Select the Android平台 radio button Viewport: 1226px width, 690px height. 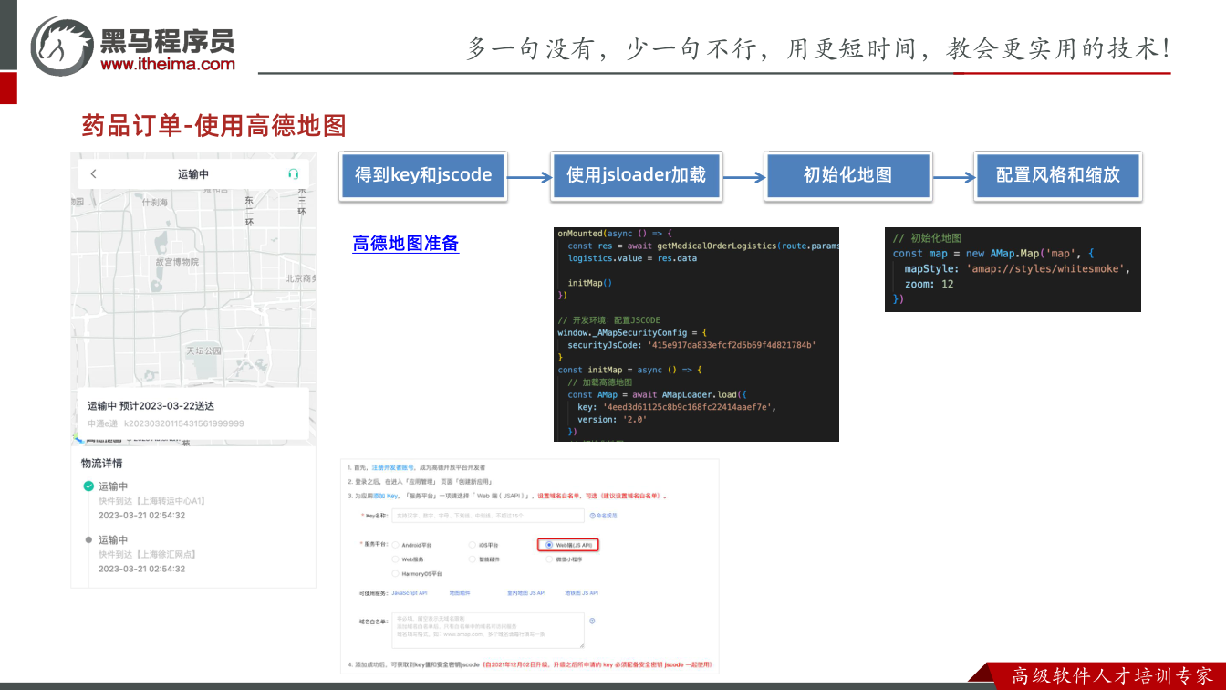point(395,545)
